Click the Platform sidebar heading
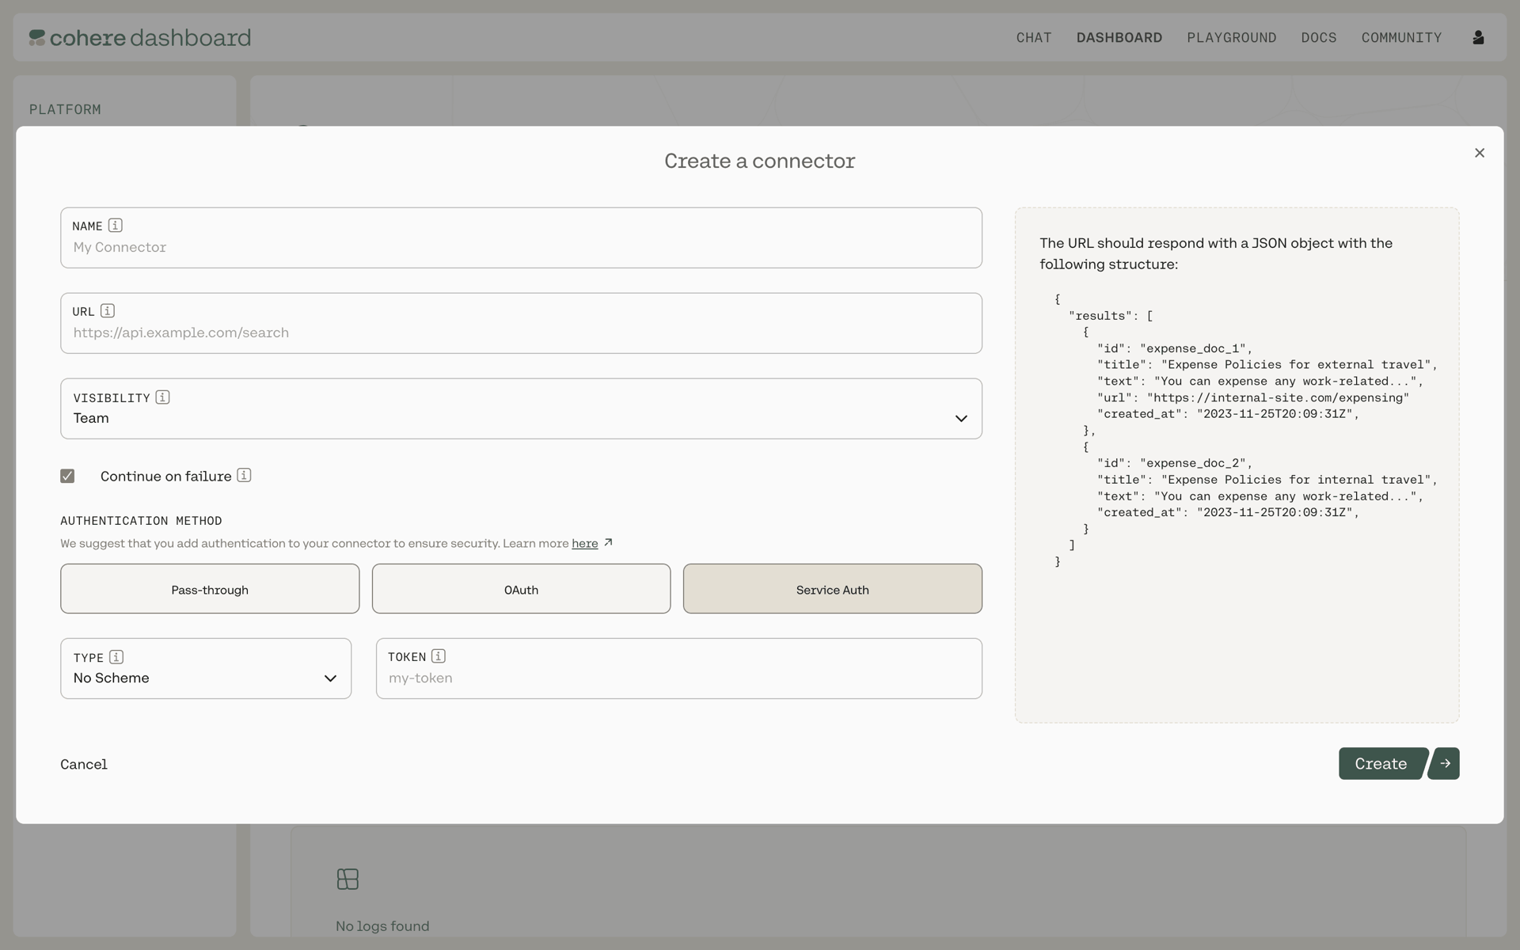Image resolution: width=1520 pixels, height=950 pixels. tap(65, 109)
